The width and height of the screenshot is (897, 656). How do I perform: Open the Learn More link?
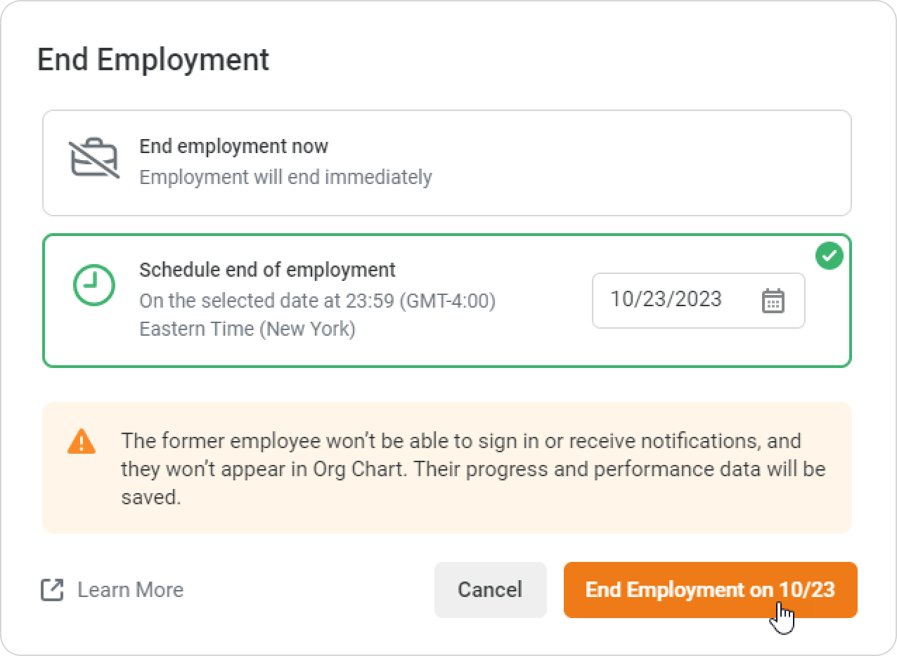pyautogui.click(x=130, y=589)
